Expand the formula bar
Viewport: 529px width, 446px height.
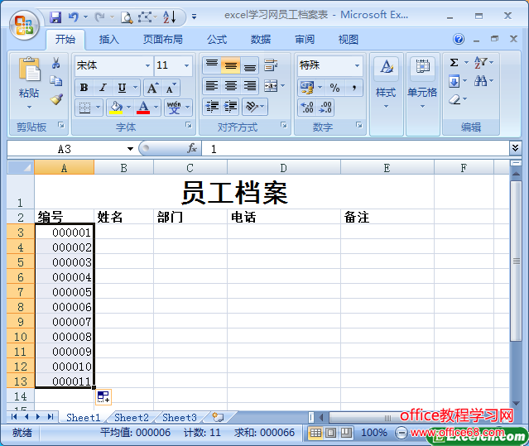tap(515, 147)
